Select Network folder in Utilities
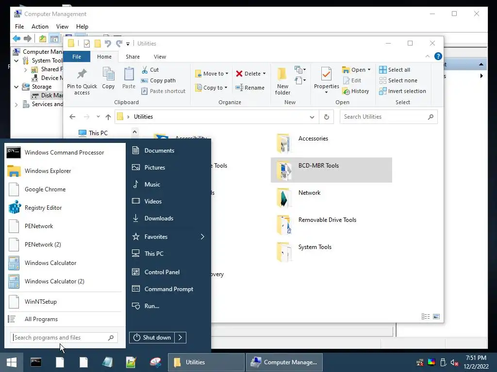Viewport: 497px width, 372px height. (x=331, y=197)
